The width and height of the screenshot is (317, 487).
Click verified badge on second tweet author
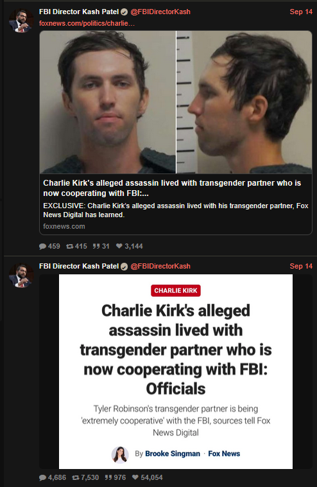coord(124,267)
